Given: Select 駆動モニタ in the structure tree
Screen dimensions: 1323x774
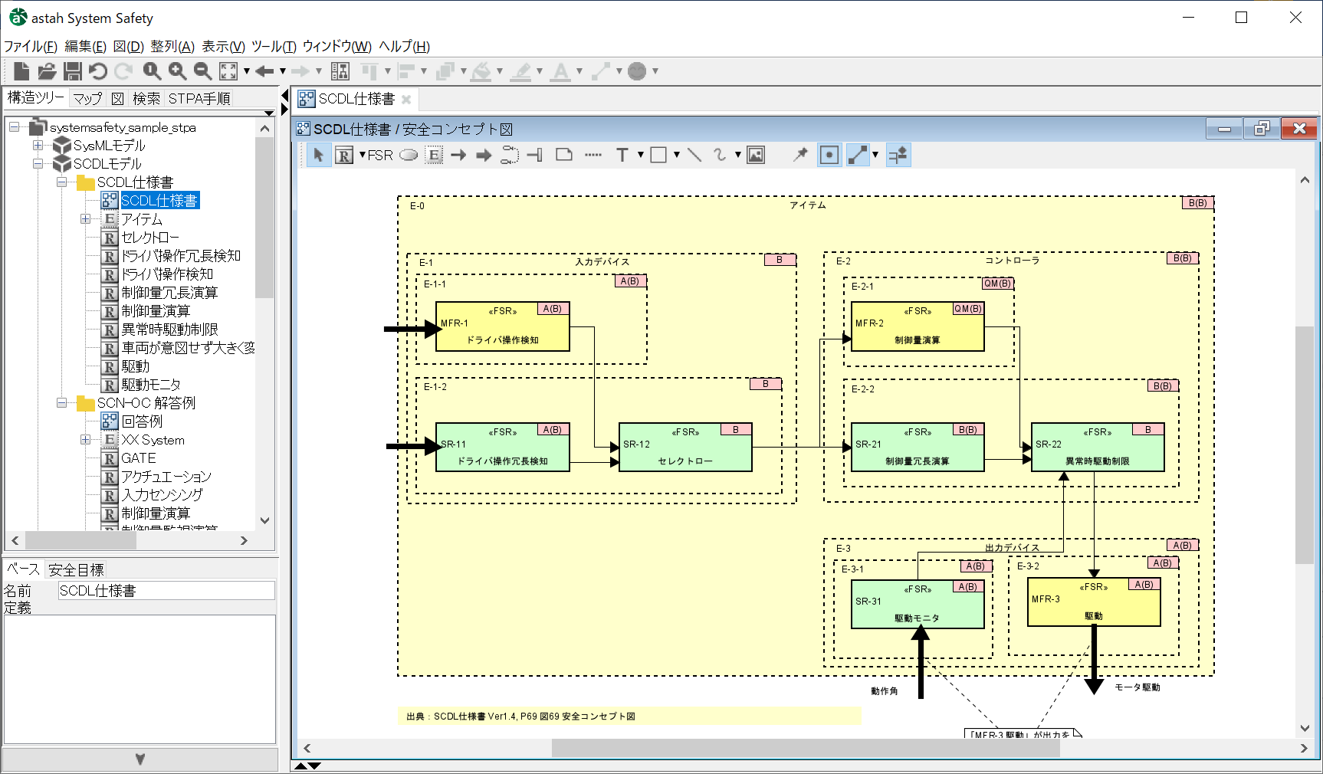Looking at the screenshot, I should click(x=151, y=385).
